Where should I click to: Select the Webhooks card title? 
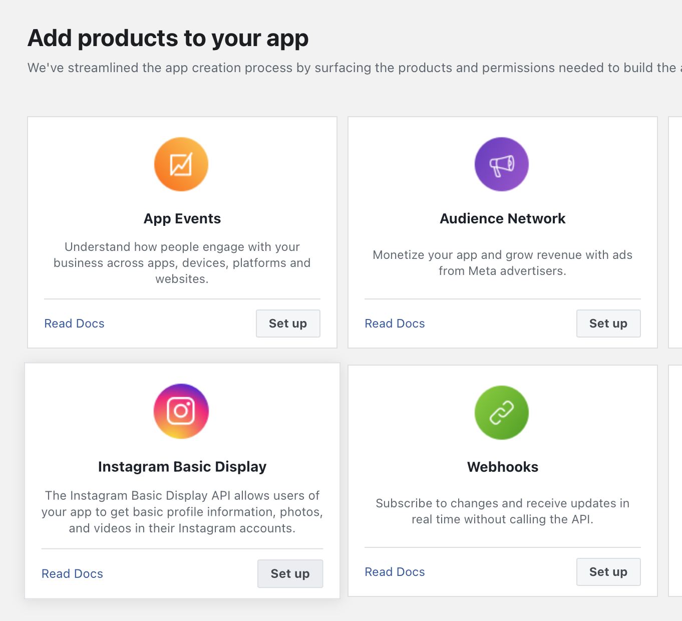(503, 467)
